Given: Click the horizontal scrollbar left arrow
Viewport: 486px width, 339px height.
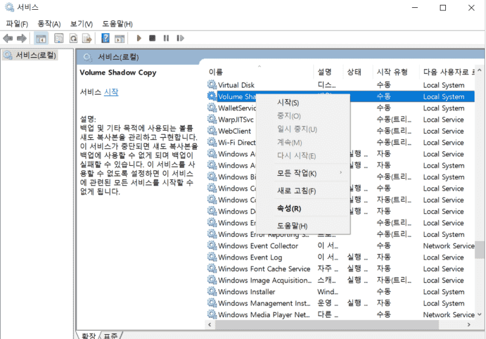Looking at the screenshot, I should [210, 324].
